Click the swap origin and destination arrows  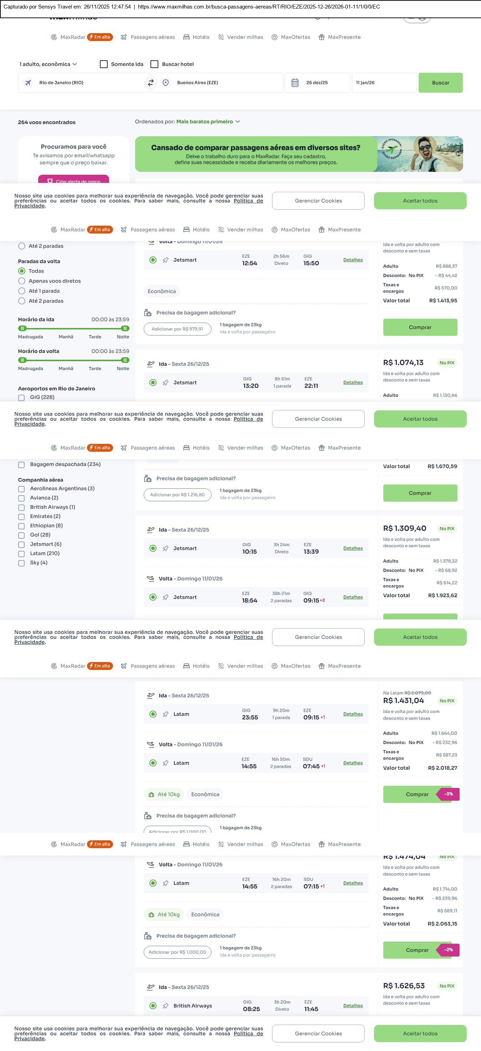[150, 83]
